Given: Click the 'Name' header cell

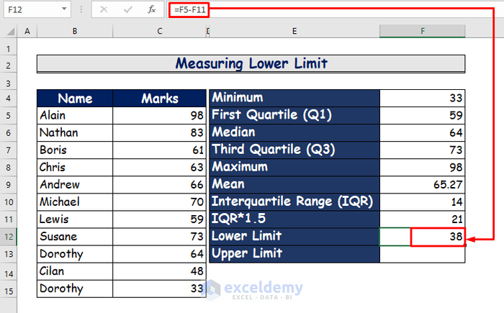Looking at the screenshot, I should tap(75, 99).
